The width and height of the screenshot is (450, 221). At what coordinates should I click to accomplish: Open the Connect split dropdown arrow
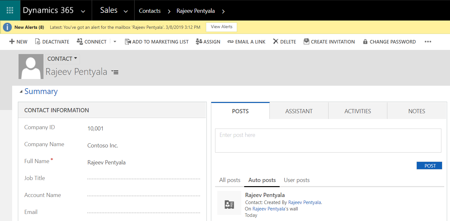click(115, 42)
